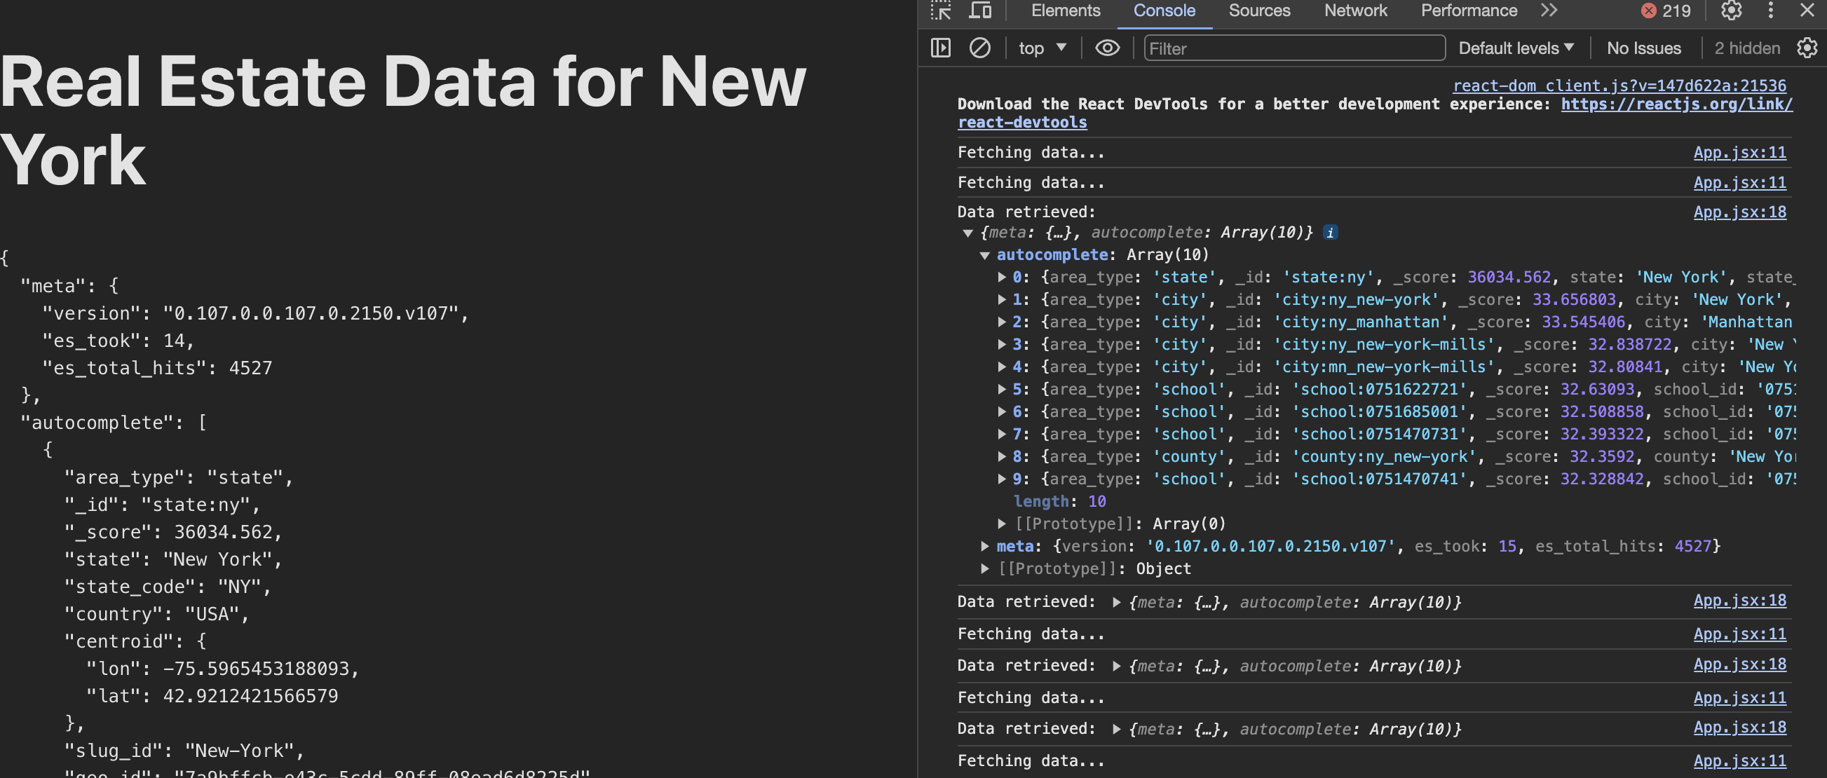The width and height of the screenshot is (1827, 778).
Task: Open the console settings gear icon
Action: 1807,48
